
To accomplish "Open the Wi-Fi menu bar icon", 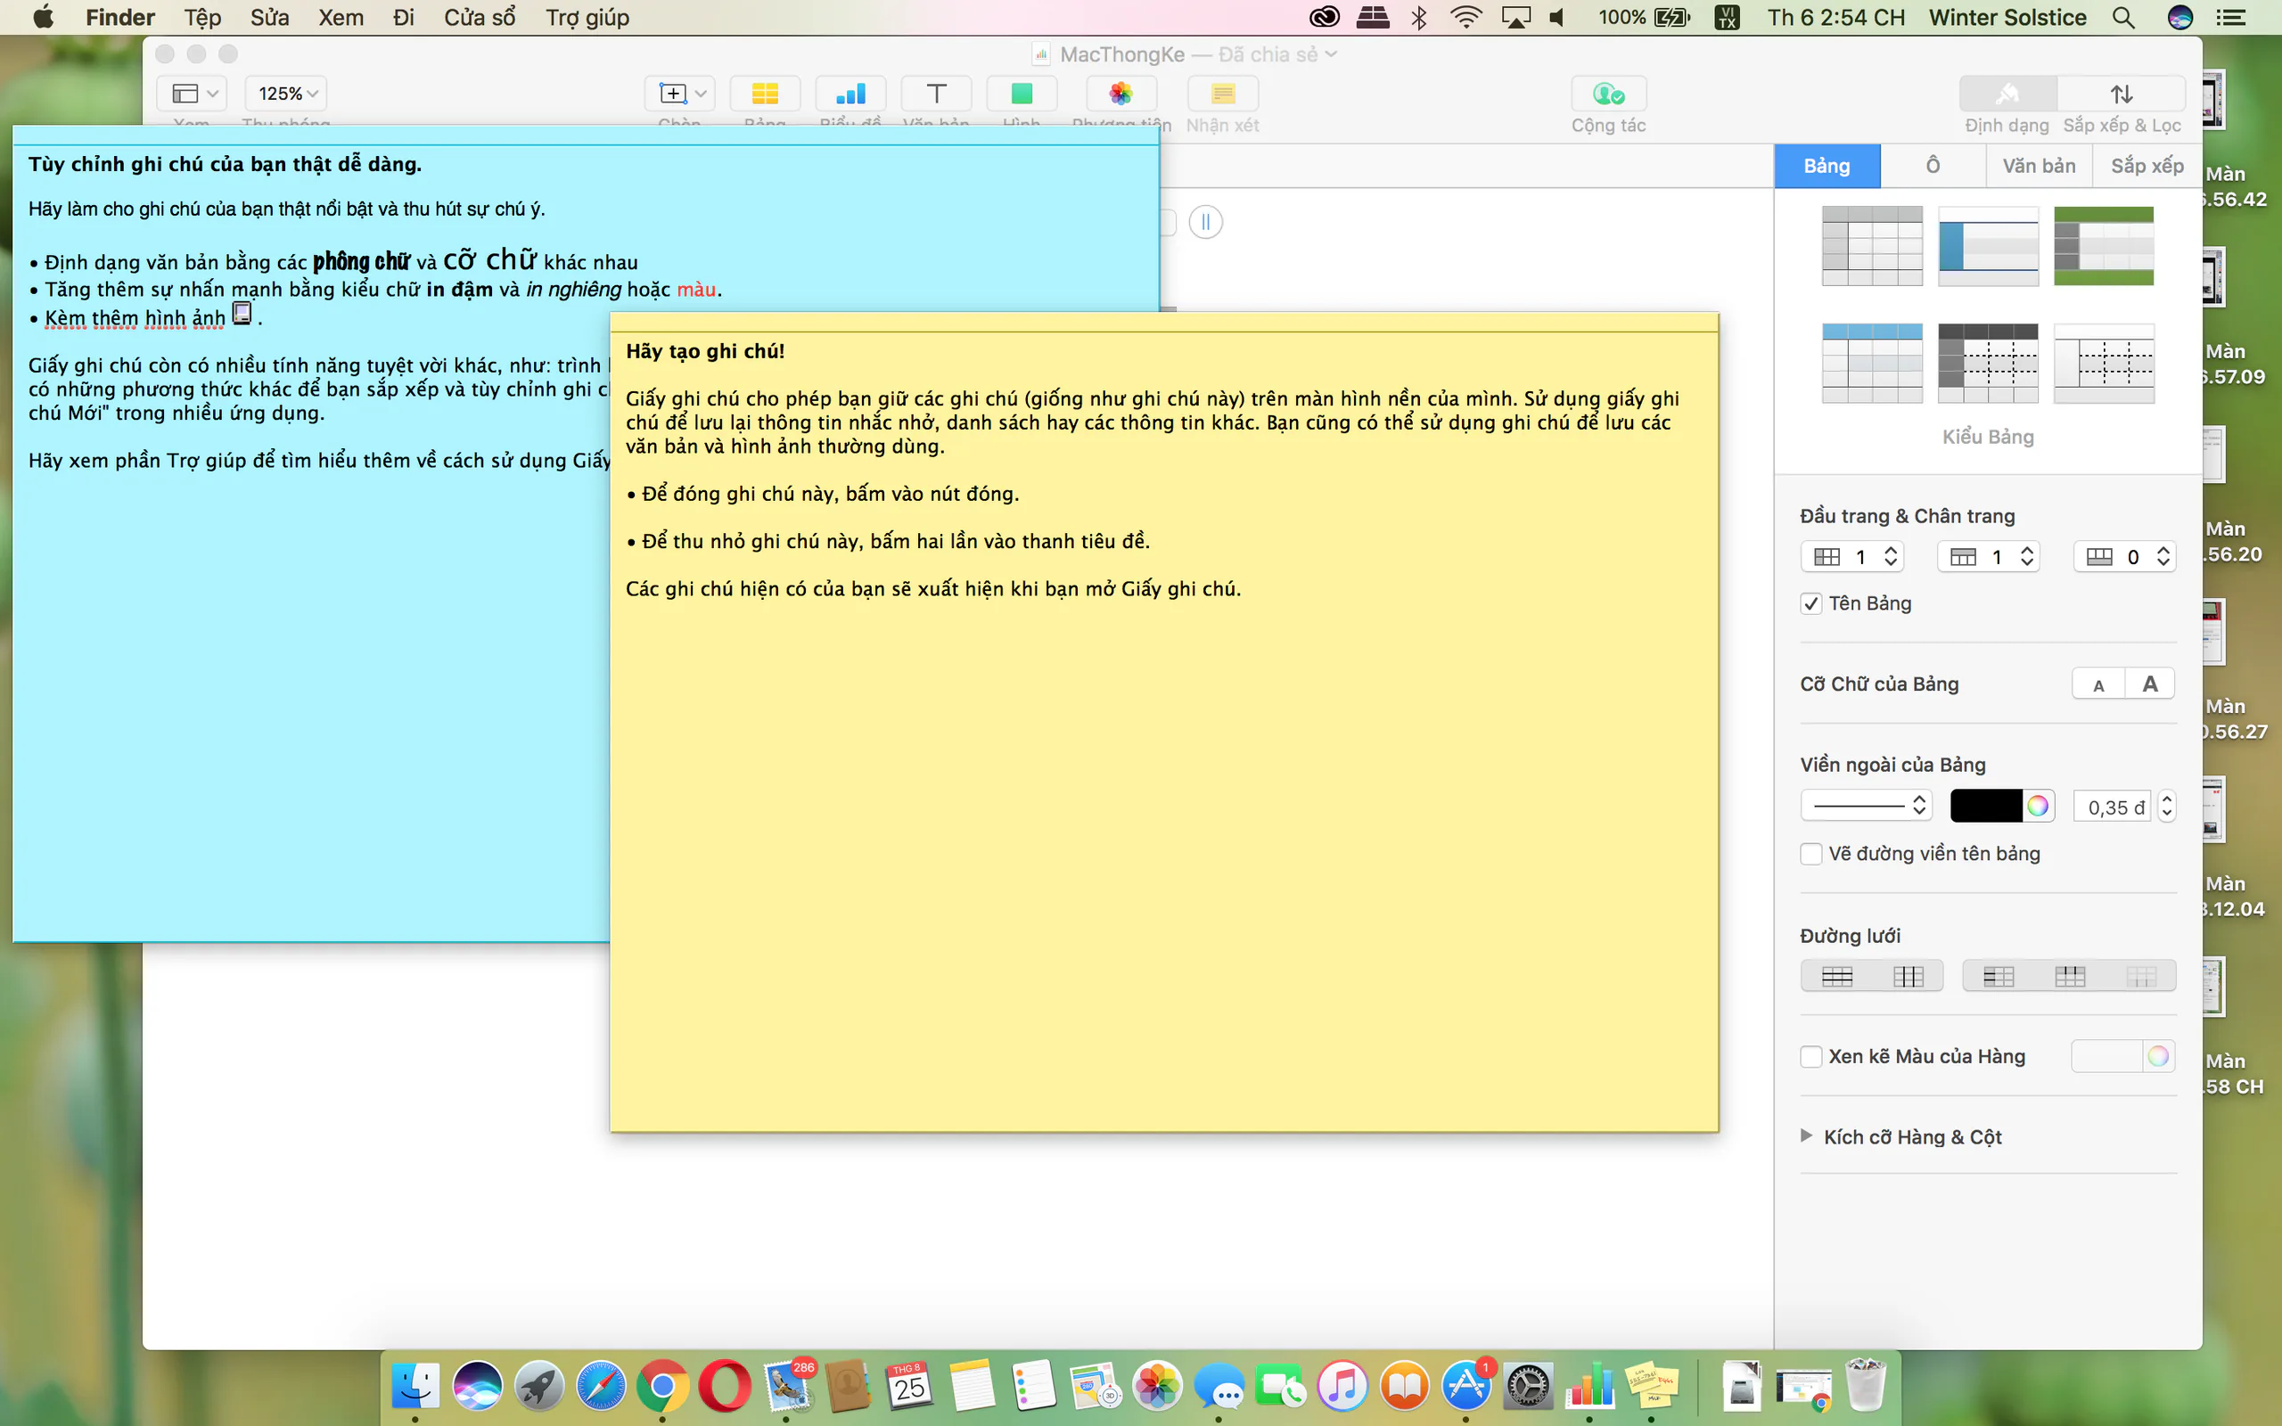I will click(x=1465, y=17).
